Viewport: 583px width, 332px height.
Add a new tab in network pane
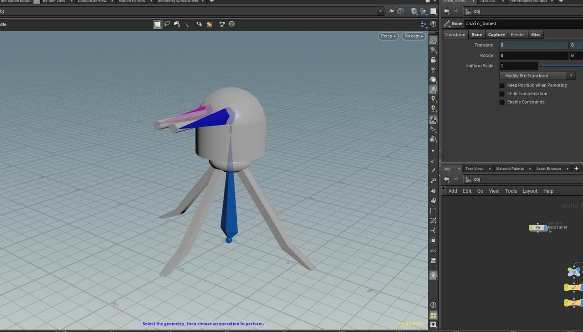tap(576, 169)
